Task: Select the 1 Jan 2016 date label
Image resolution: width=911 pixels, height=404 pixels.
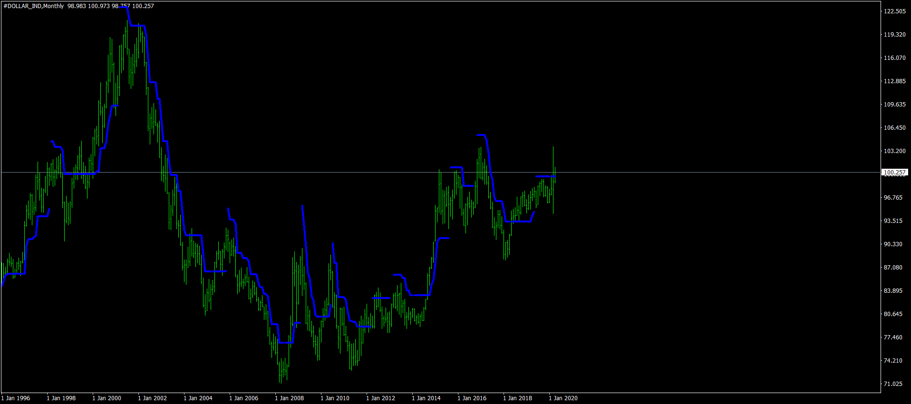Action: click(472, 398)
